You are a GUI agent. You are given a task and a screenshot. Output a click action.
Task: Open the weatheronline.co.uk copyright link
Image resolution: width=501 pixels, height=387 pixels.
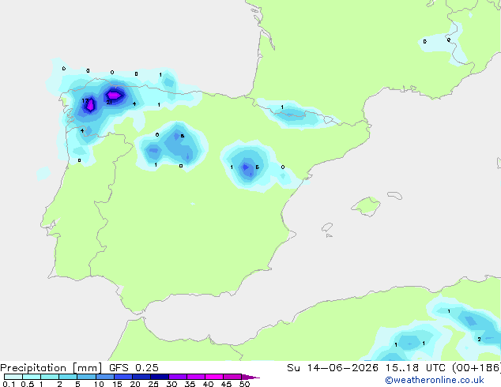[435, 380]
